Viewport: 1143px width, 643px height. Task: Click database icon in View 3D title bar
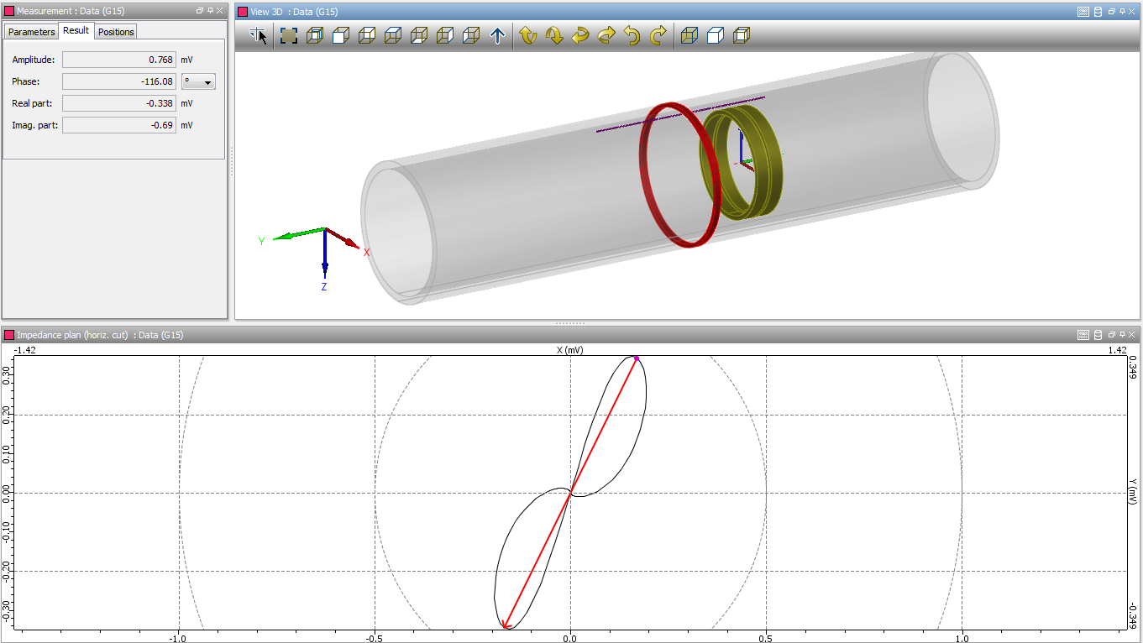(x=1098, y=12)
